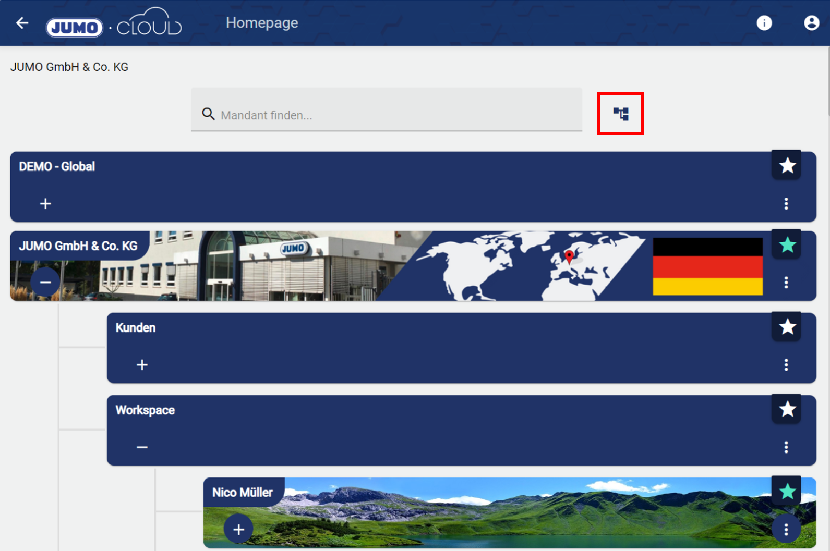Click the tenant tree structure icon
This screenshot has width=830, height=551.
coord(620,114)
